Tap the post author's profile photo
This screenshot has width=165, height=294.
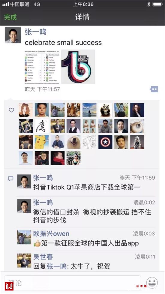pyautogui.click(x=13, y=36)
